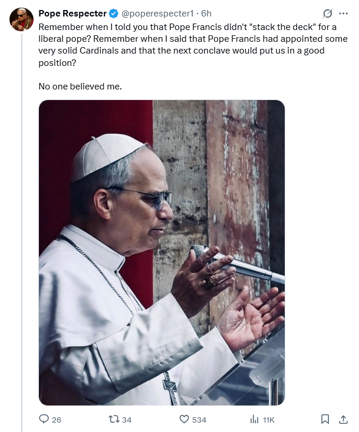Open the Pope Respecter display name link

(73, 14)
